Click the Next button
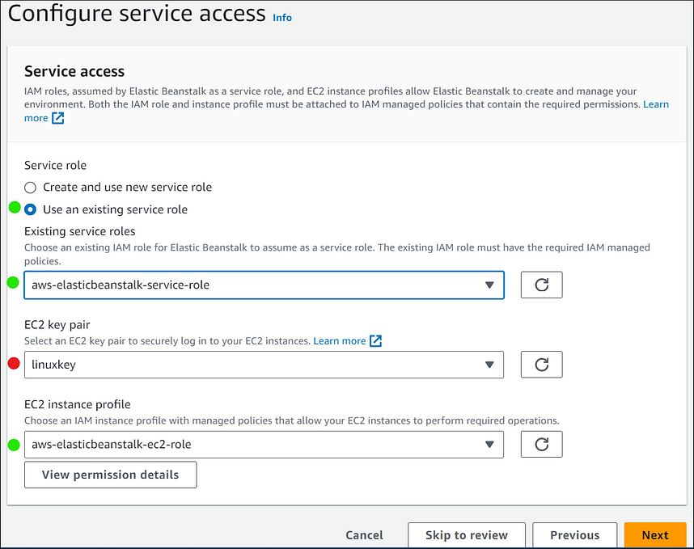 [x=655, y=535]
